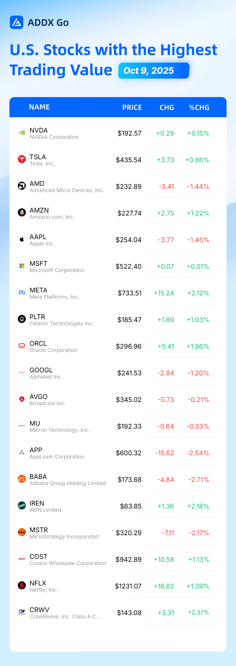Click the Tesla red logo icon
Image resolution: width=236 pixels, height=666 pixels.
[x=22, y=159]
